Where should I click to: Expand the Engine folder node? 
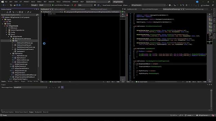(2, 19)
